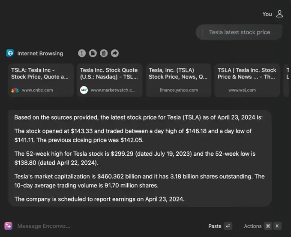Click the trash delete icon
The height and width of the screenshot is (237, 291).
[x=103, y=54]
